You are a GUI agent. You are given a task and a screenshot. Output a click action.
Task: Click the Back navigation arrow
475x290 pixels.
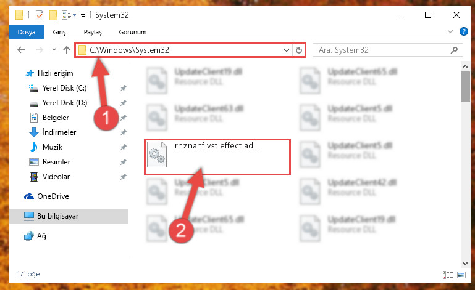[21, 50]
